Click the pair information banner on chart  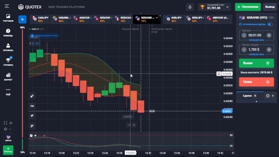click(x=44, y=36)
